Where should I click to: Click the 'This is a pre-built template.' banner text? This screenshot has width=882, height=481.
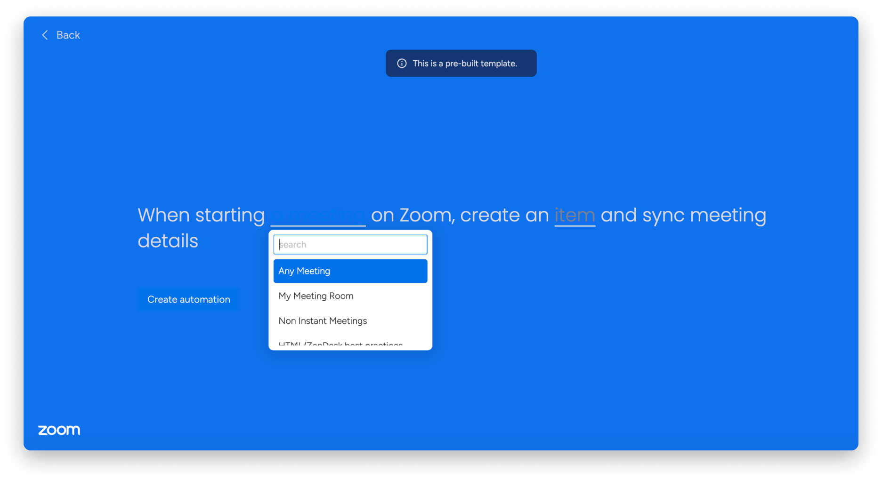(x=465, y=64)
